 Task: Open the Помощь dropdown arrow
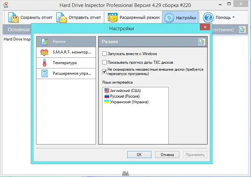(233, 17)
